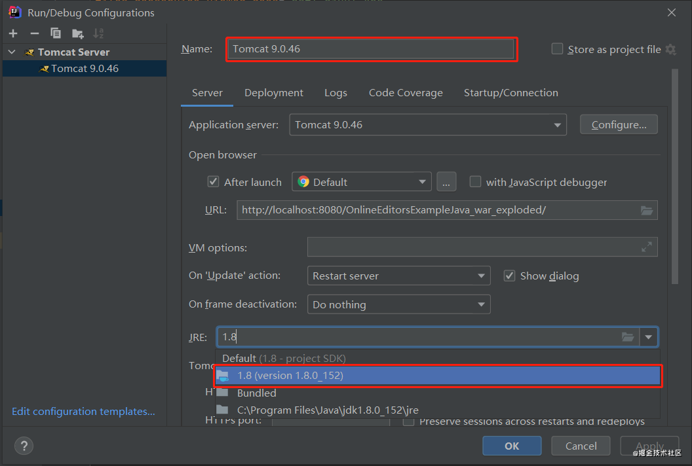The height and width of the screenshot is (466, 692).
Task: Enable Store as project file checkbox
Action: (558, 49)
